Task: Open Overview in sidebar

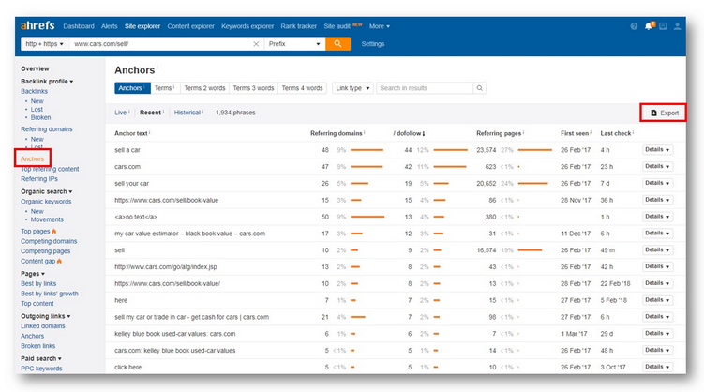Action: [35, 68]
